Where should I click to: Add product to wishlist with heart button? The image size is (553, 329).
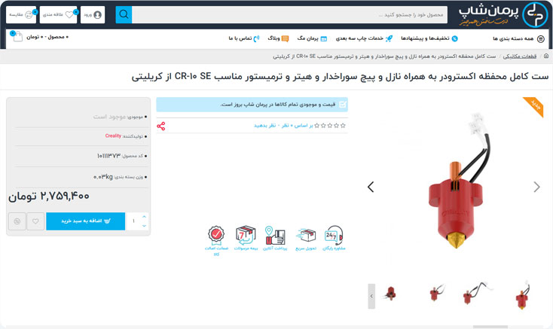35,221
